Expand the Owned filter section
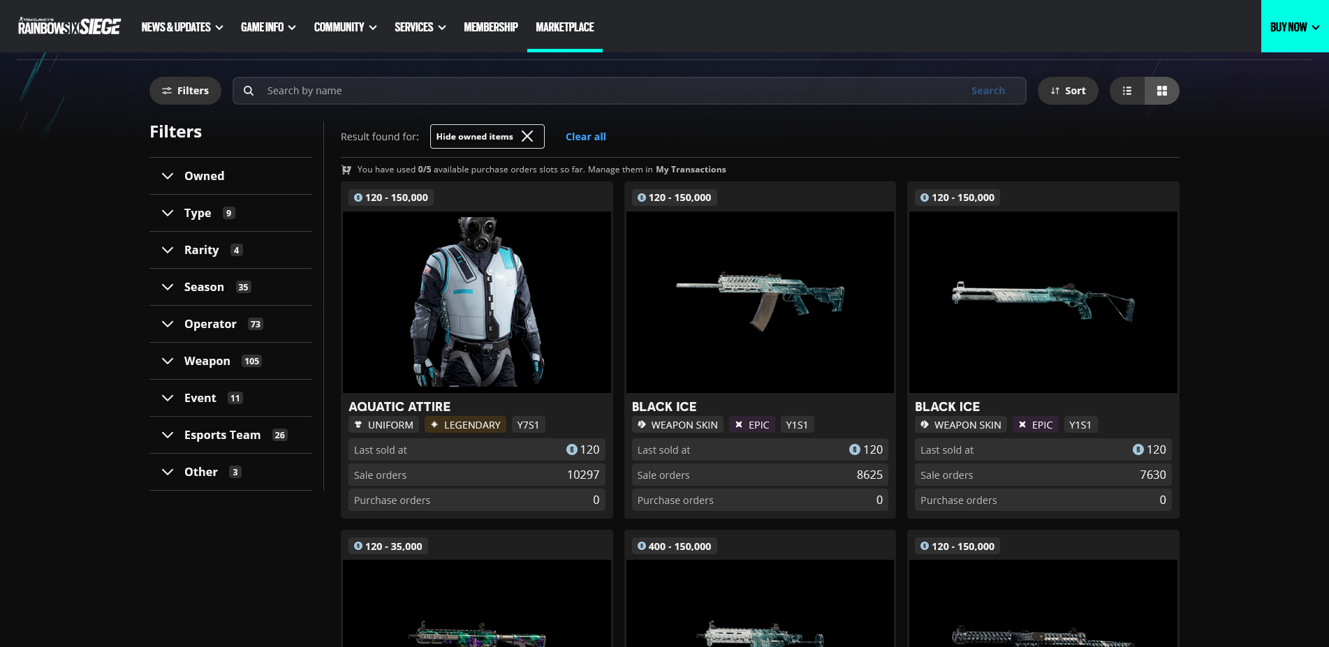Image resolution: width=1329 pixels, height=647 pixels. coord(230,176)
